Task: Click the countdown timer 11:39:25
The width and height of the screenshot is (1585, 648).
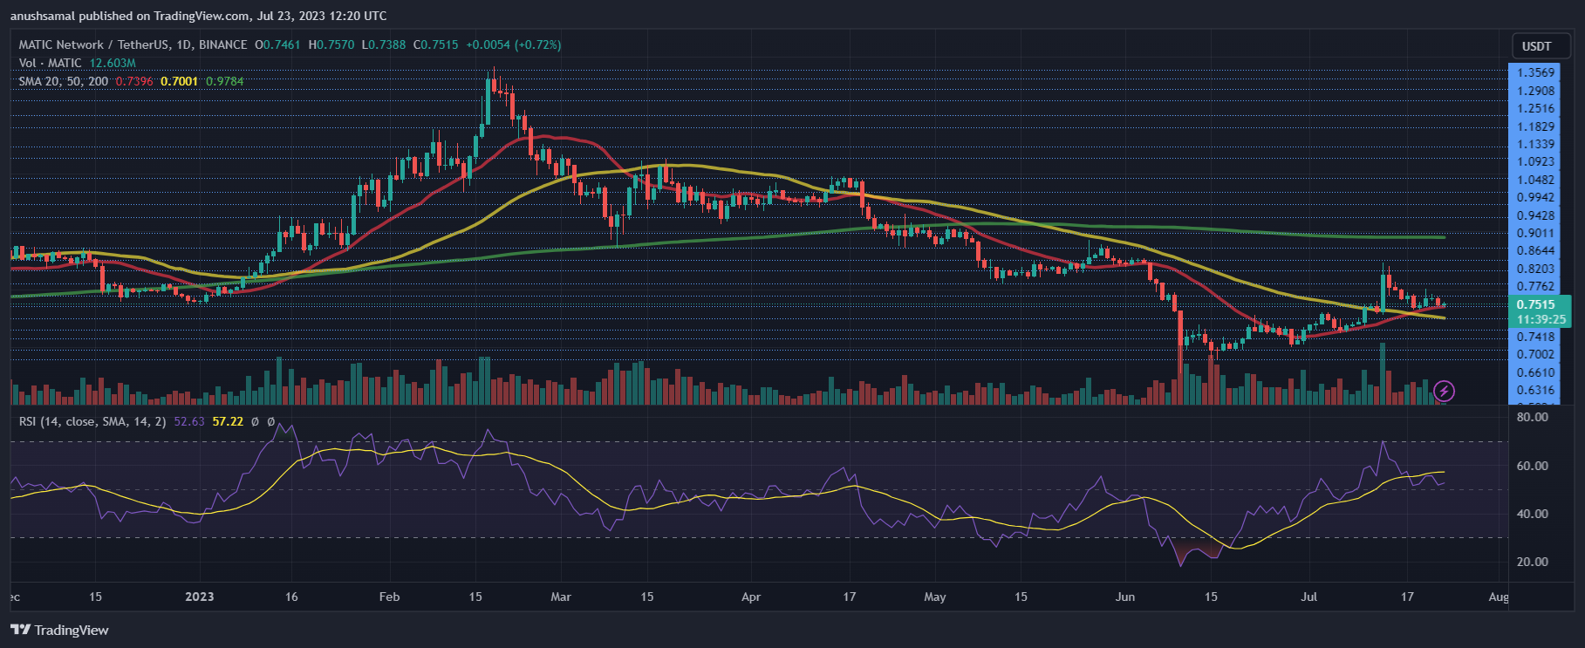Action: coord(1541,319)
